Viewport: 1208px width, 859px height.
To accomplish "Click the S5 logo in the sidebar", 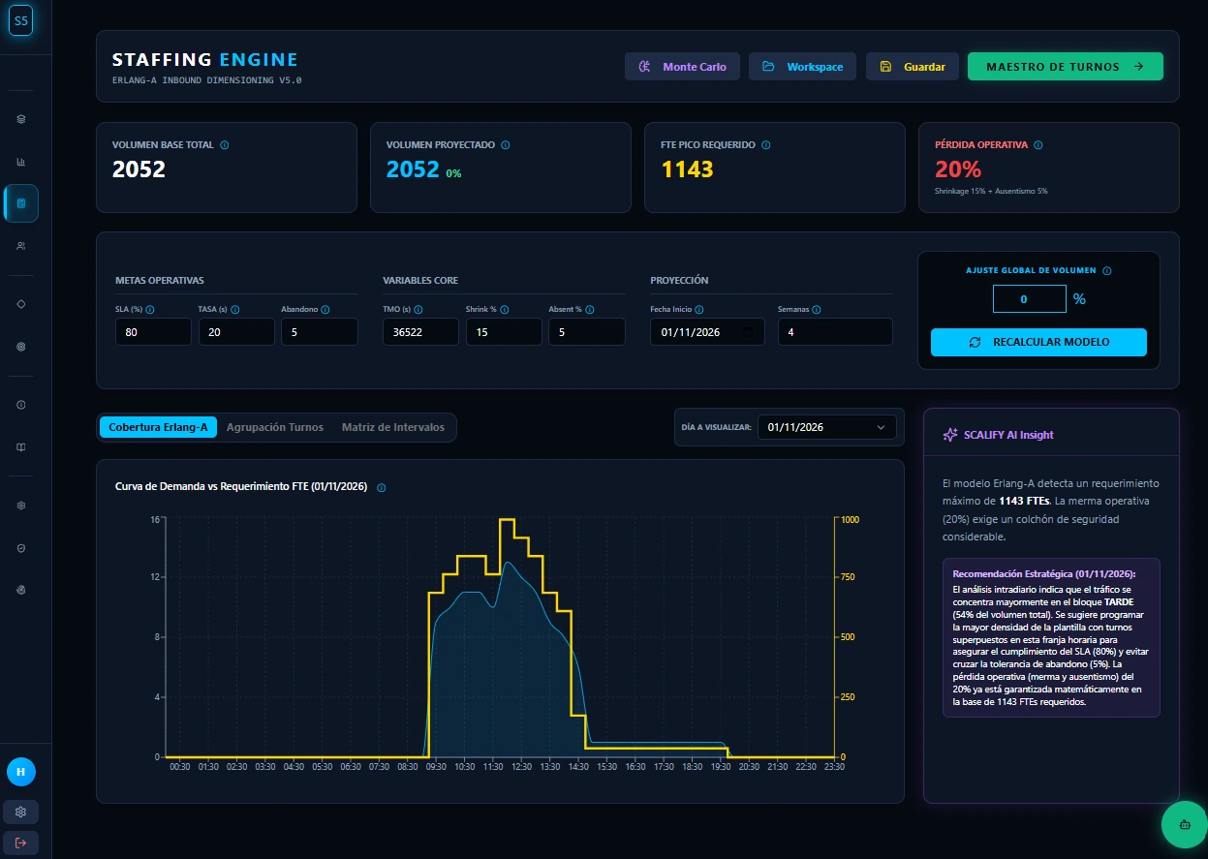I will point(20,19).
